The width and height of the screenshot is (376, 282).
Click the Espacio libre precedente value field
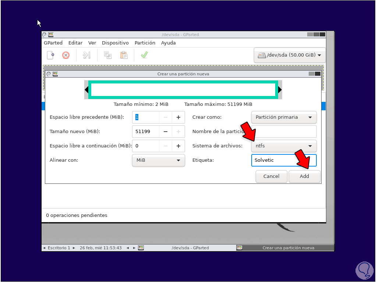tap(146, 117)
